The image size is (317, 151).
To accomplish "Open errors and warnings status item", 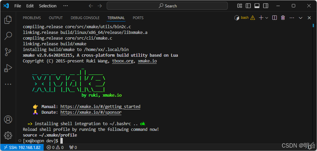I will coord(55,148).
